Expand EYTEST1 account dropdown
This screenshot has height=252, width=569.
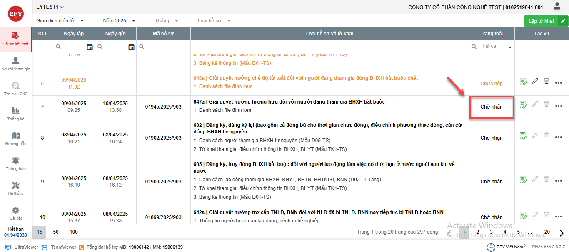(50, 7)
